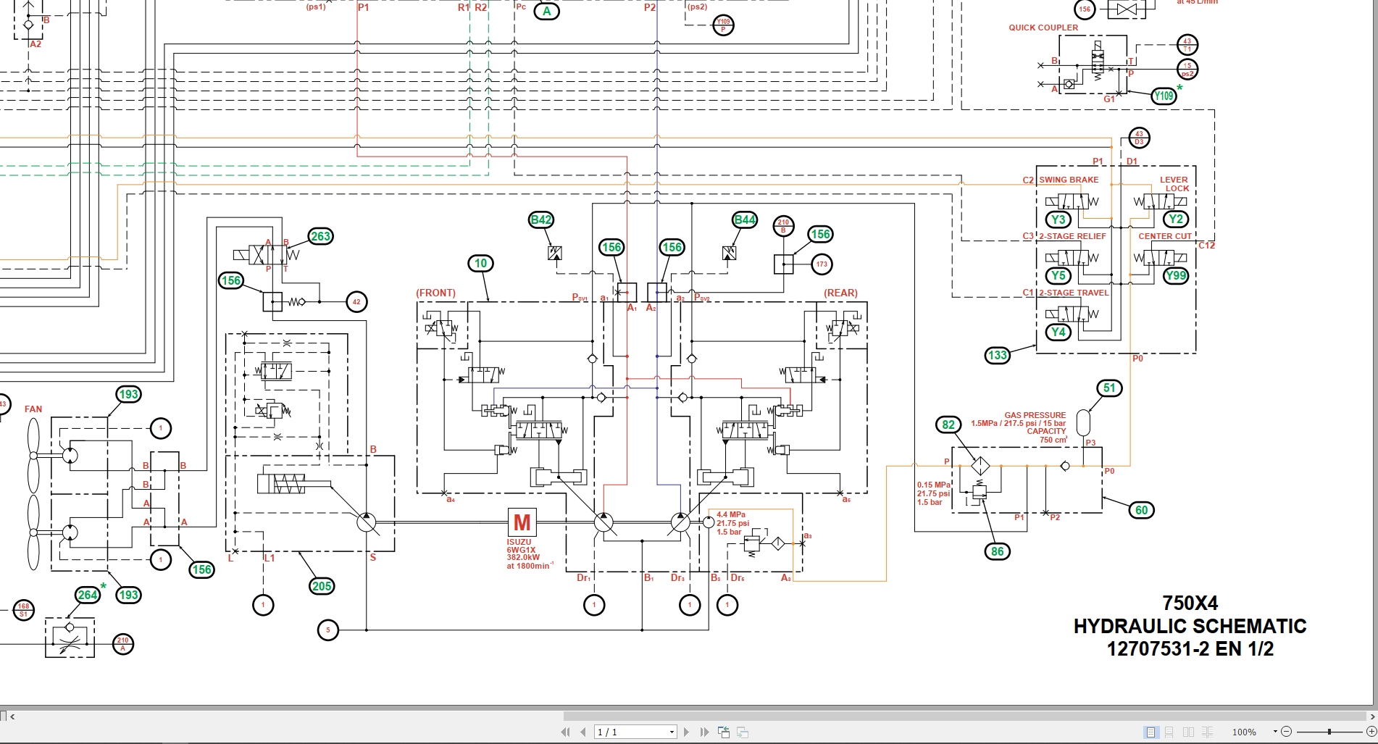The image size is (1378, 744).
Task: Toggle single page view mode
Action: 1150,732
